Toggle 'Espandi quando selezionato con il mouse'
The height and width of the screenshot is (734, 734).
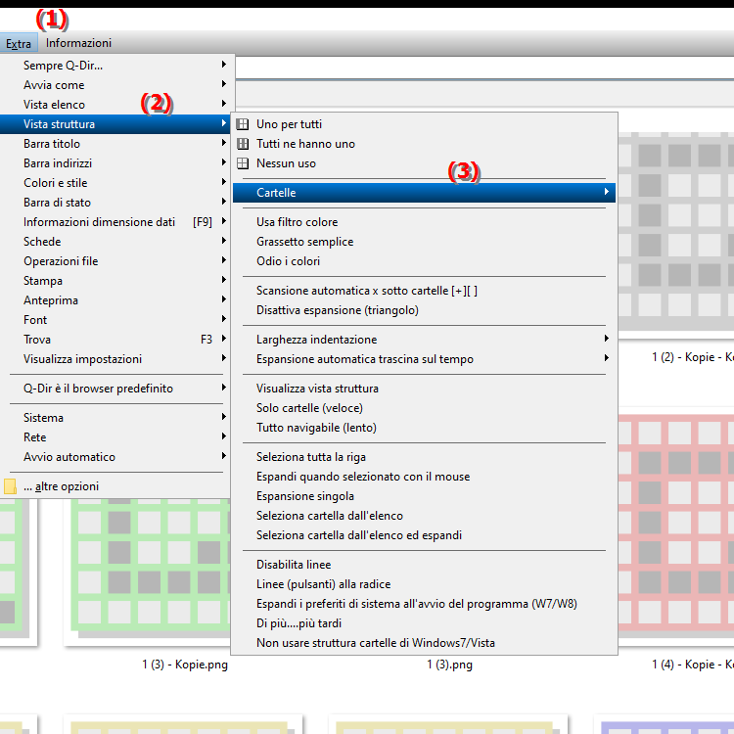[424, 477]
